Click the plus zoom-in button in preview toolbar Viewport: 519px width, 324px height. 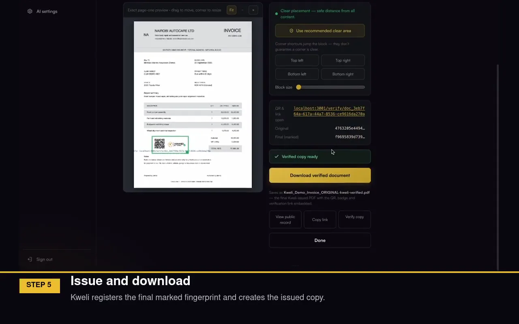pyautogui.click(x=253, y=10)
